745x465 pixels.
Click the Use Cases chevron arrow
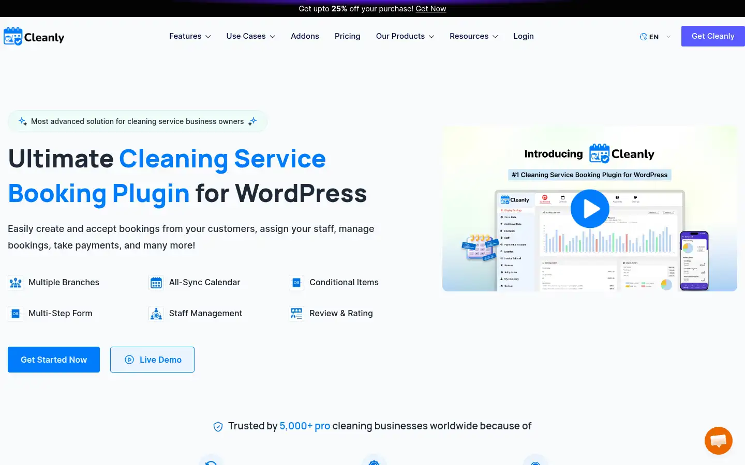point(272,37)
